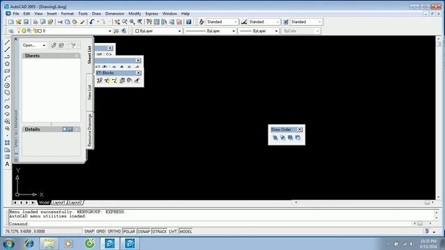Click the Save icon in toolbar

pyautogui.click(x=26, y=22)
